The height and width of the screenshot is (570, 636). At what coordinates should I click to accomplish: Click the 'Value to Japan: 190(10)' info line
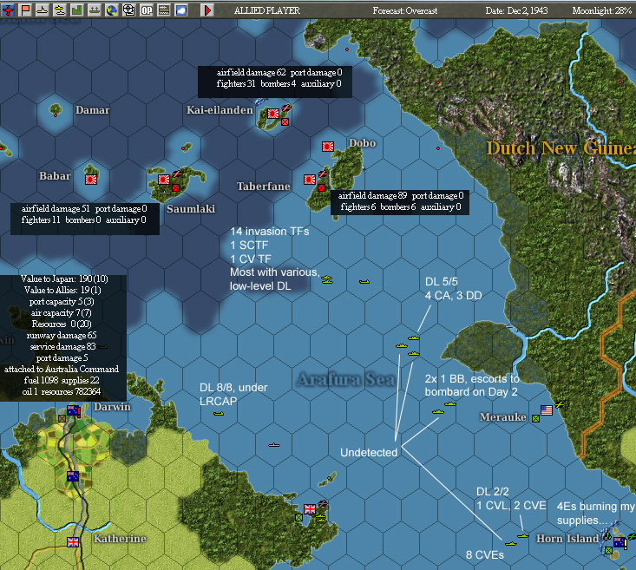click(x=64, y=278)
